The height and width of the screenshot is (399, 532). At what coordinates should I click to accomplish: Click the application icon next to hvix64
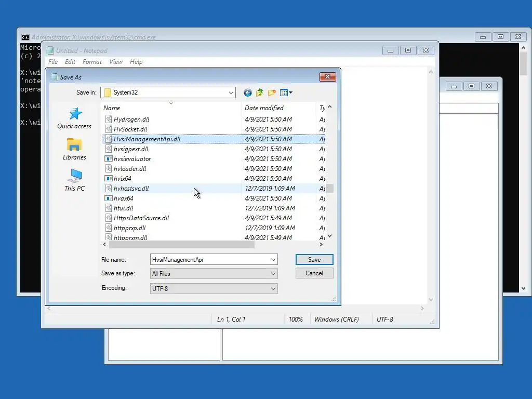(x=109, y=179)
